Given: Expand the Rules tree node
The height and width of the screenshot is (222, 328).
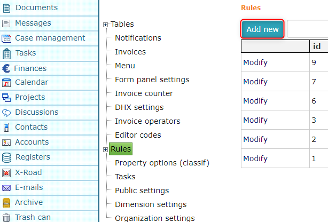Looking at the screenshot, I should click(105, 149).
